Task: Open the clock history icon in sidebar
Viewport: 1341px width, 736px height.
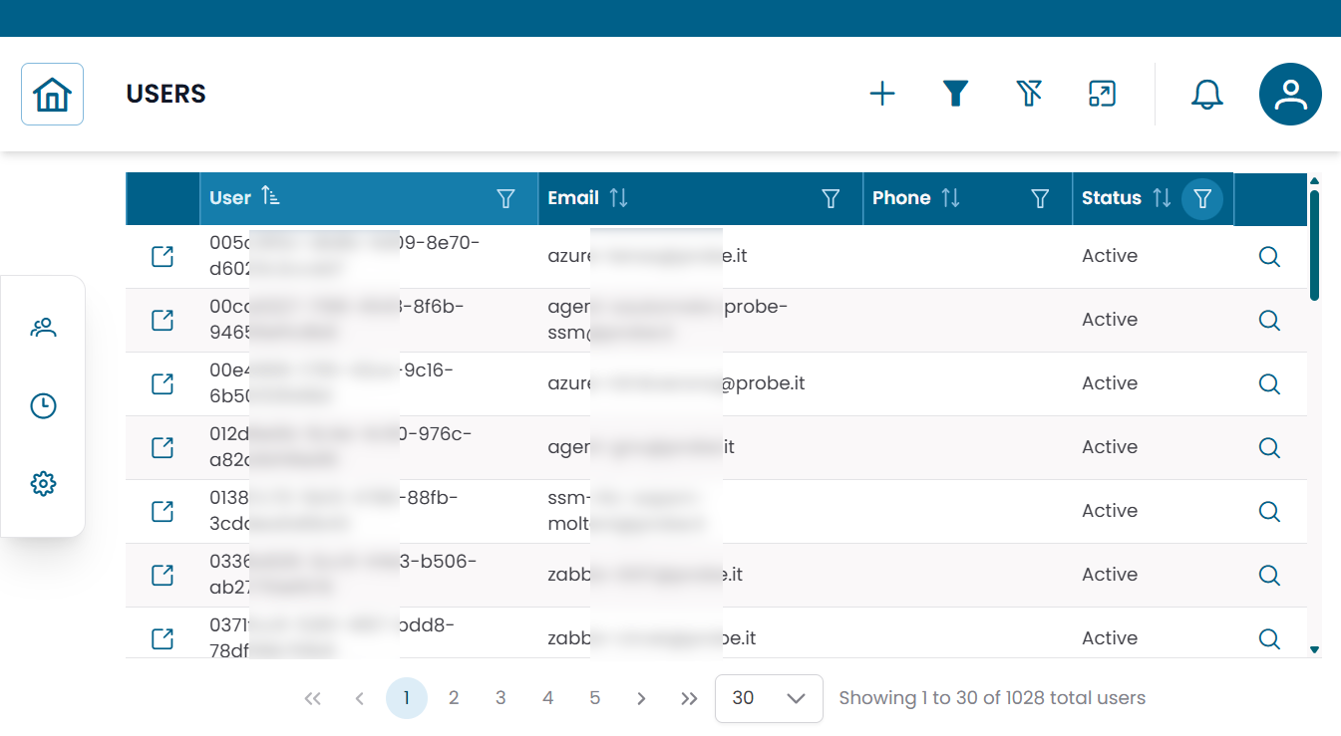Action: (x=43, y=405)
